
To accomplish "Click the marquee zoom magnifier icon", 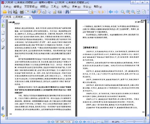I will [x=128, y=12].
